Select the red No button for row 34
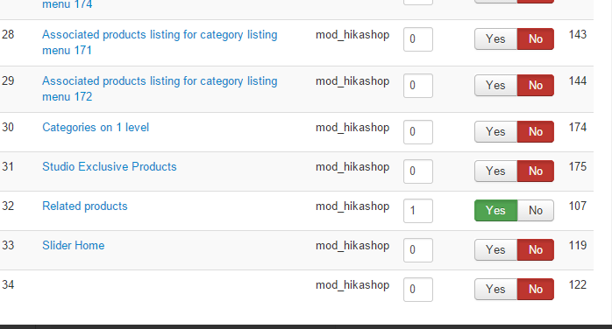 (x=536, y=290)
